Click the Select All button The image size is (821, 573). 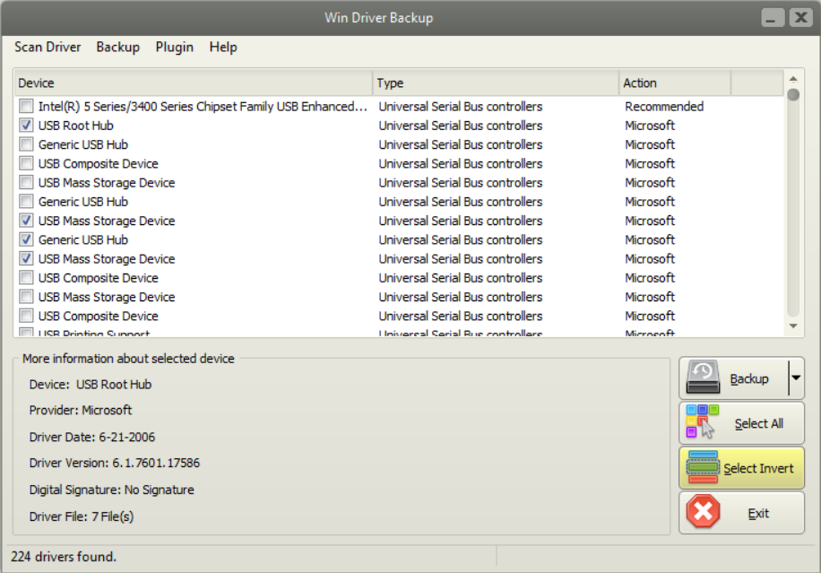tap(741, 422)
